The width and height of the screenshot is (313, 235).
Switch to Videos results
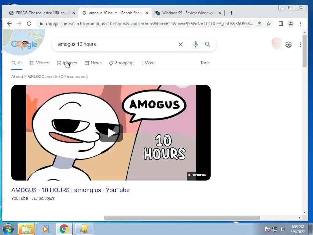click(x=39, y=63)
